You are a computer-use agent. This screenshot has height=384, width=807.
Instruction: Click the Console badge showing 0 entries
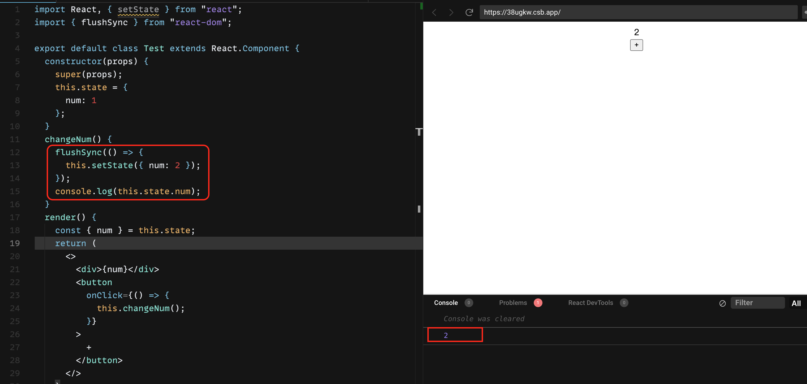(x=468, y=302)
